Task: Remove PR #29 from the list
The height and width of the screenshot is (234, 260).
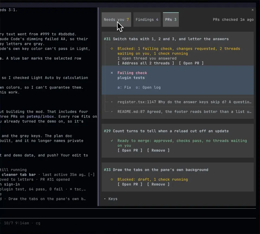Action: (158, 151)
